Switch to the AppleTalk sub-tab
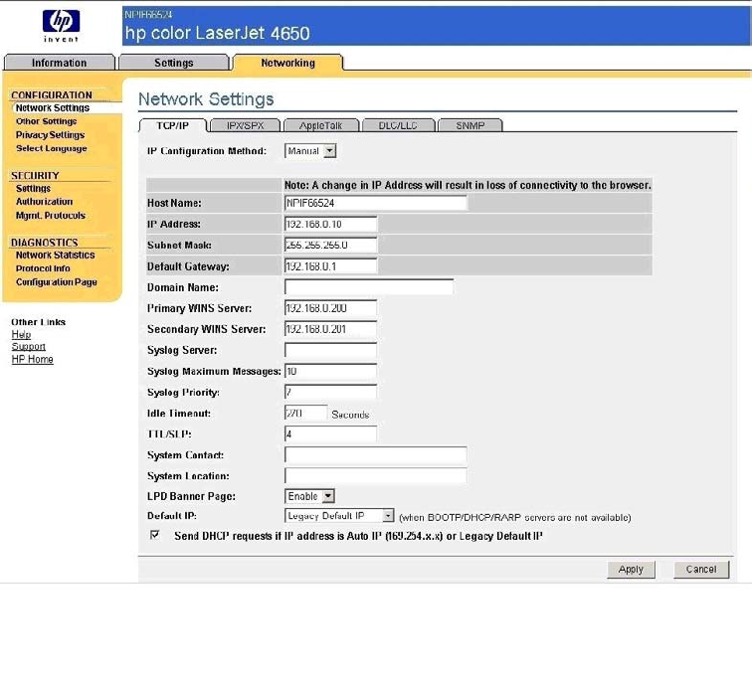The height and width of the screenshot is (689, 752). [321, 125]
